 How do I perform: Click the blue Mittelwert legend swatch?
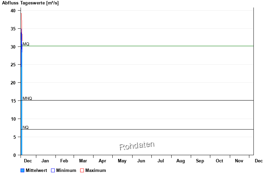(x=23, y=171)
